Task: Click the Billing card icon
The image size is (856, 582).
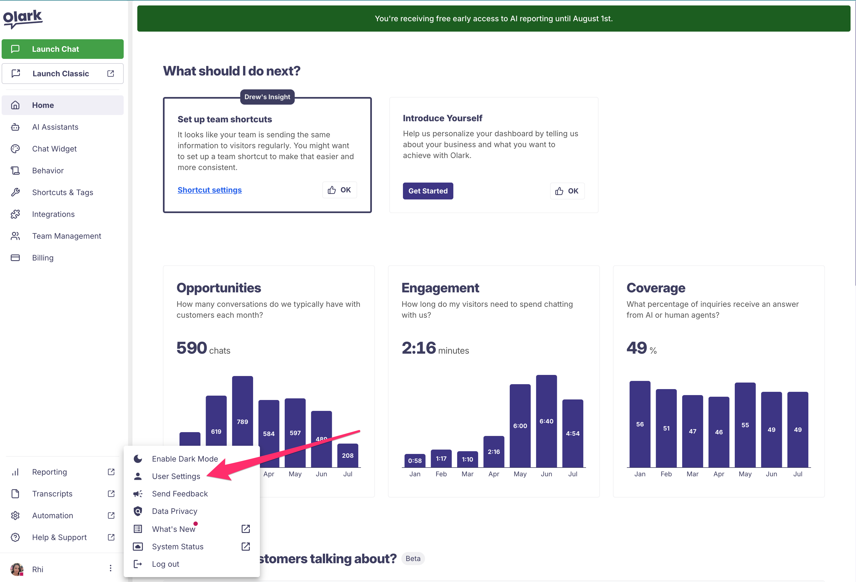Action: tap(15, 258)
